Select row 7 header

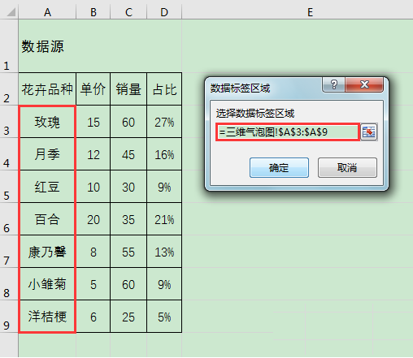click(x=9, y=252)
